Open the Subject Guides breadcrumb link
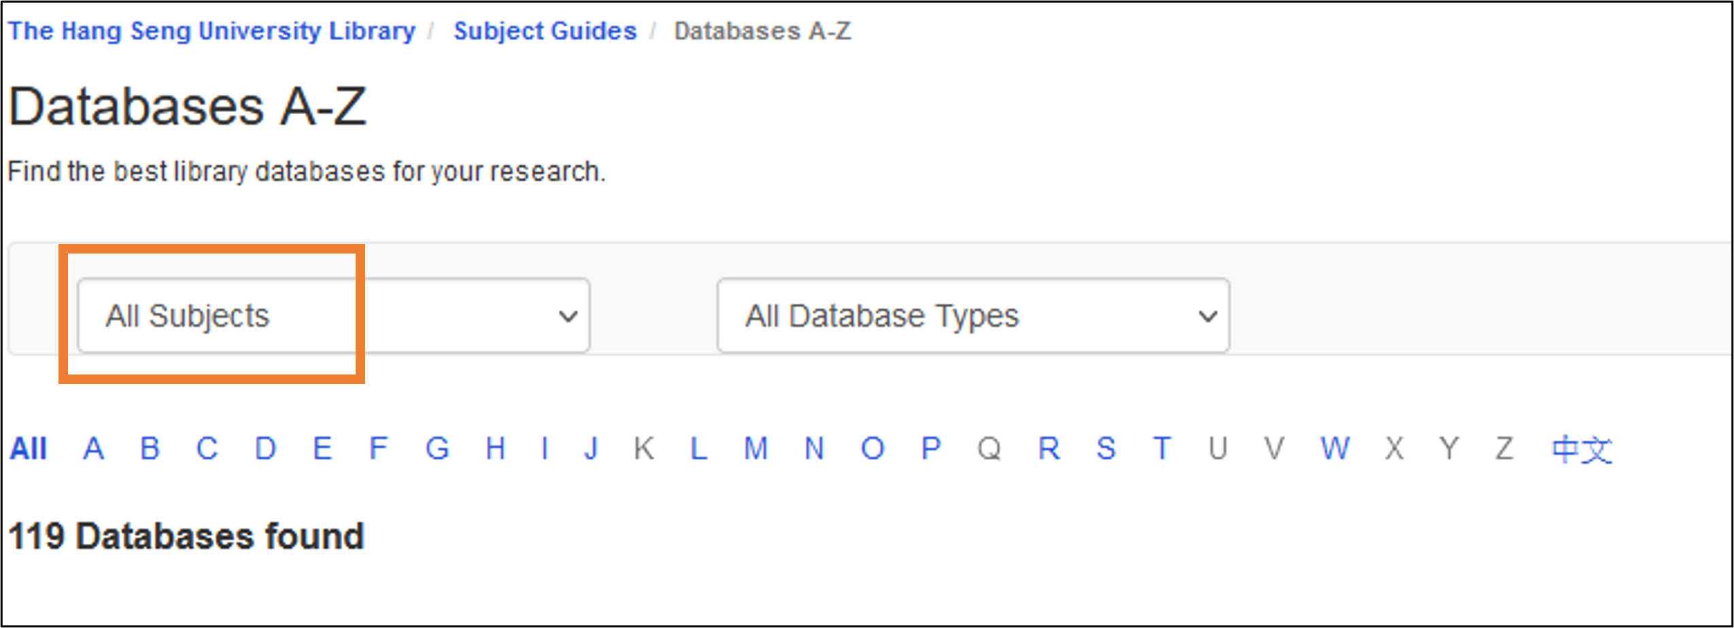Image resolution: width=1734 pixels, height=628 pixels. pyautogui.click(x=545, y=31)
